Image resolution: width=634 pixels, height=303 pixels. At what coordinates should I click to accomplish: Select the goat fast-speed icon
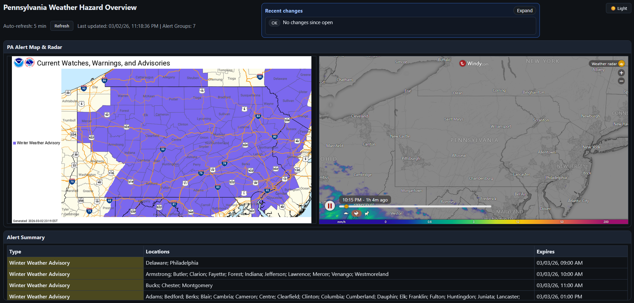point(367,214)
